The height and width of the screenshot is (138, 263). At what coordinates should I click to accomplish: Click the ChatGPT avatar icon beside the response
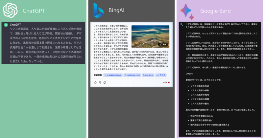click(x=6, y=25)
